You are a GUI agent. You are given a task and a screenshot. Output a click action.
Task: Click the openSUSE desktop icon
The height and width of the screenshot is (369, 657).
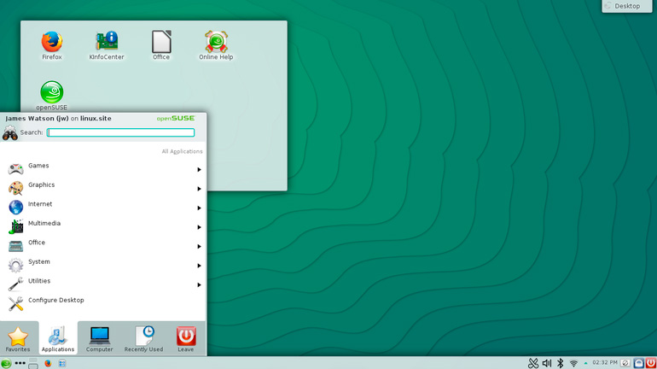point(52,92)
